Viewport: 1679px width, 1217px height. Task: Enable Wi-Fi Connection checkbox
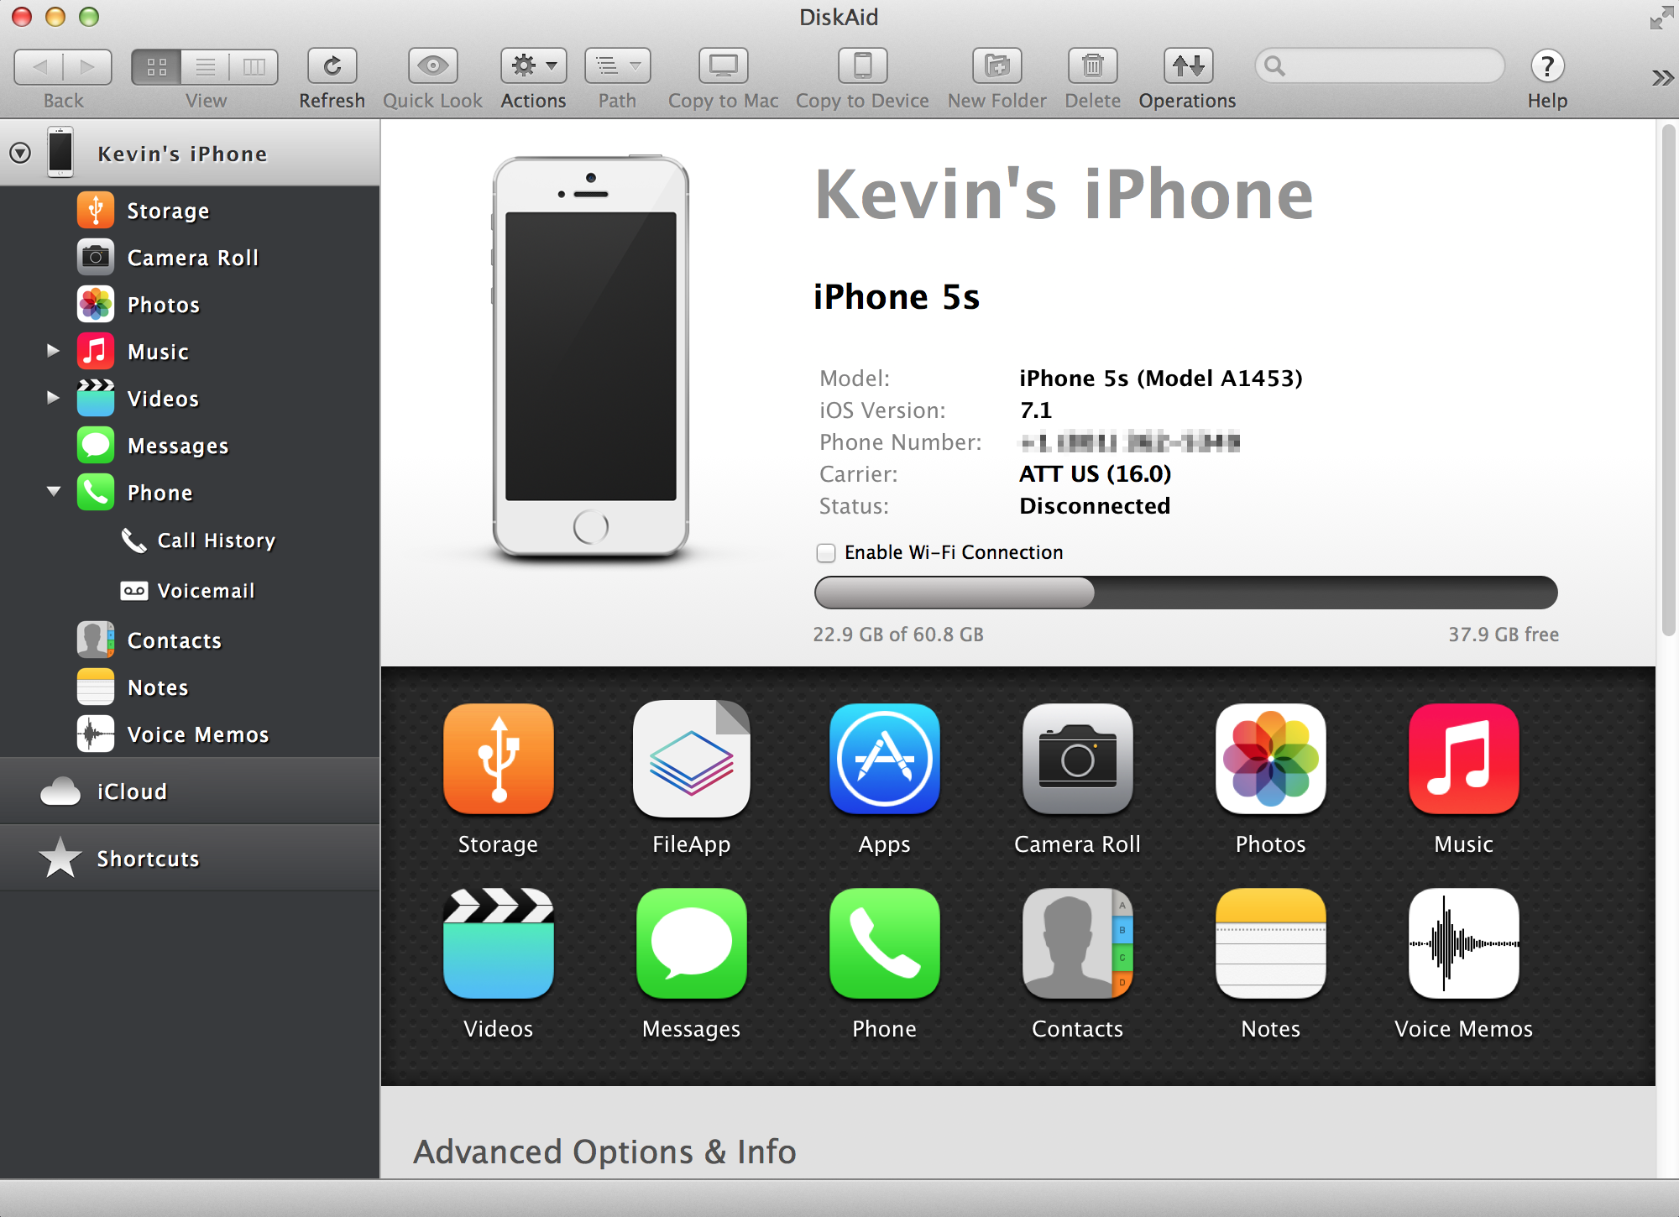pyautogui.click(x=826, y=553)
